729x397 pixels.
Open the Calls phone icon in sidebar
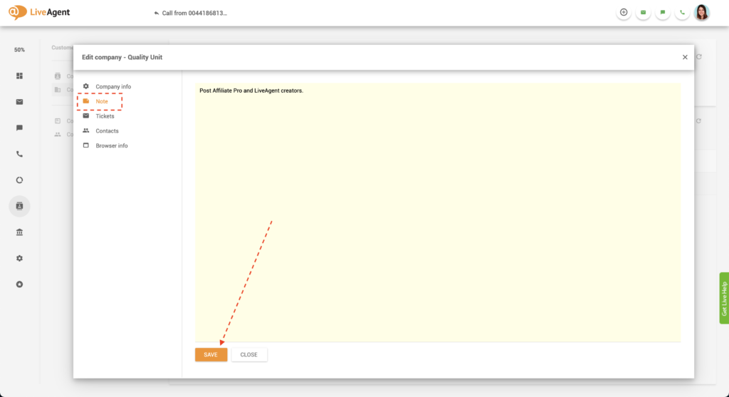coord(19,154)
